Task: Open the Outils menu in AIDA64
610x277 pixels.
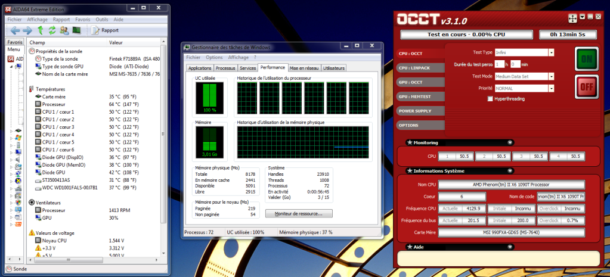Action: click(x=102, y=20)
